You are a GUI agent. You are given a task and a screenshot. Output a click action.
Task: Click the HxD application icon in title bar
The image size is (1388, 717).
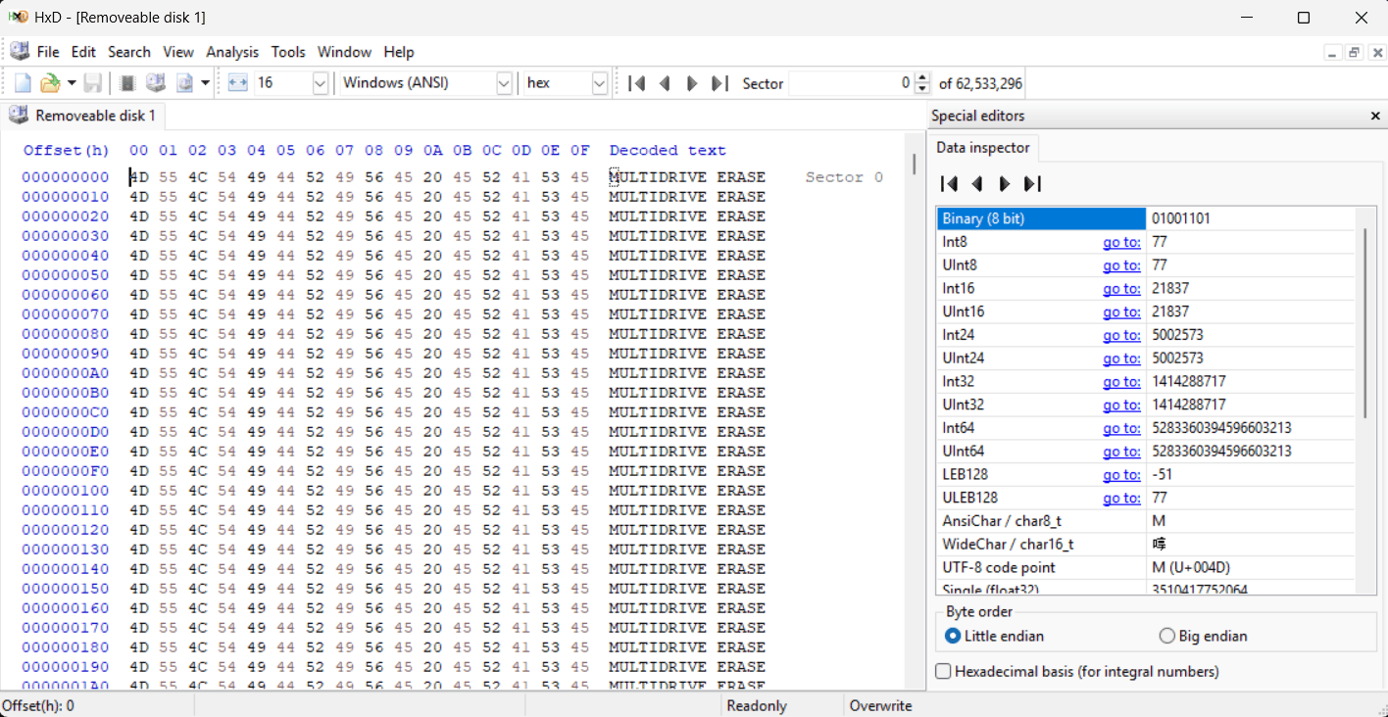click(x=18, y=18)
